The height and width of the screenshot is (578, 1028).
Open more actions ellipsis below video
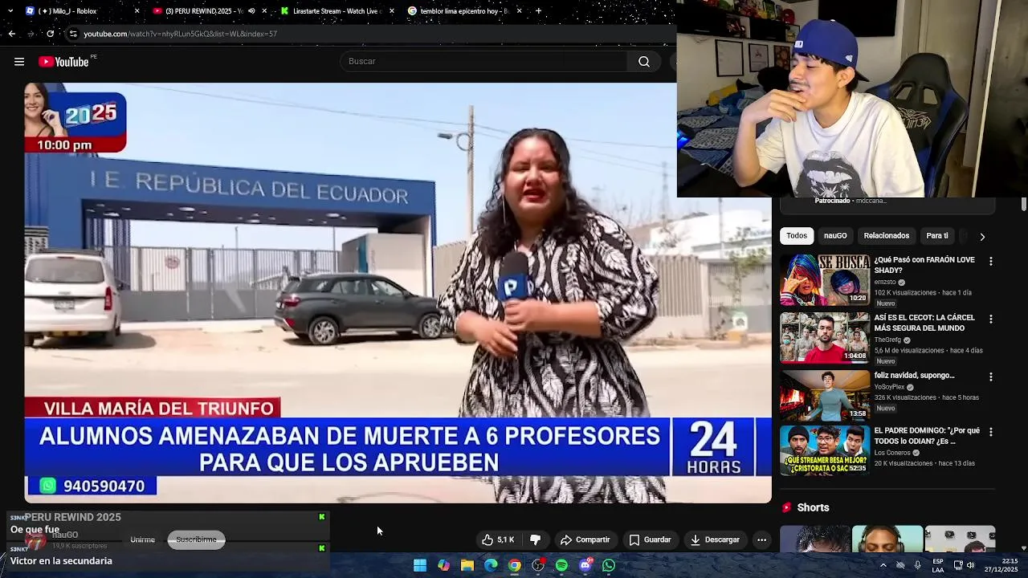pyautogui.click(x=761, y=539)
